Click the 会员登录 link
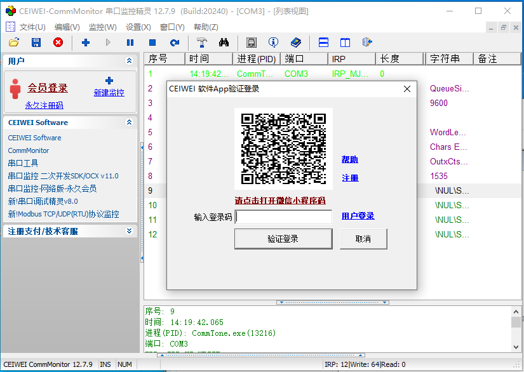 tap(48, 88)
